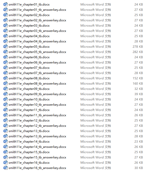This screenshot has height=175, width=155.
Task: Click the 160 KB size value
Action: tap(138, 83)
